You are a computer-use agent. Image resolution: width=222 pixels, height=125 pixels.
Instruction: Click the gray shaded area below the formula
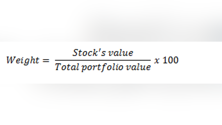111,104
